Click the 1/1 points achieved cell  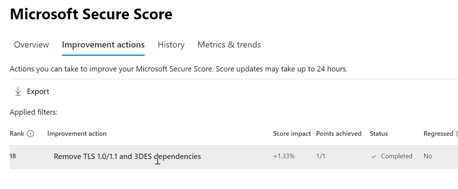click(320, 156)
